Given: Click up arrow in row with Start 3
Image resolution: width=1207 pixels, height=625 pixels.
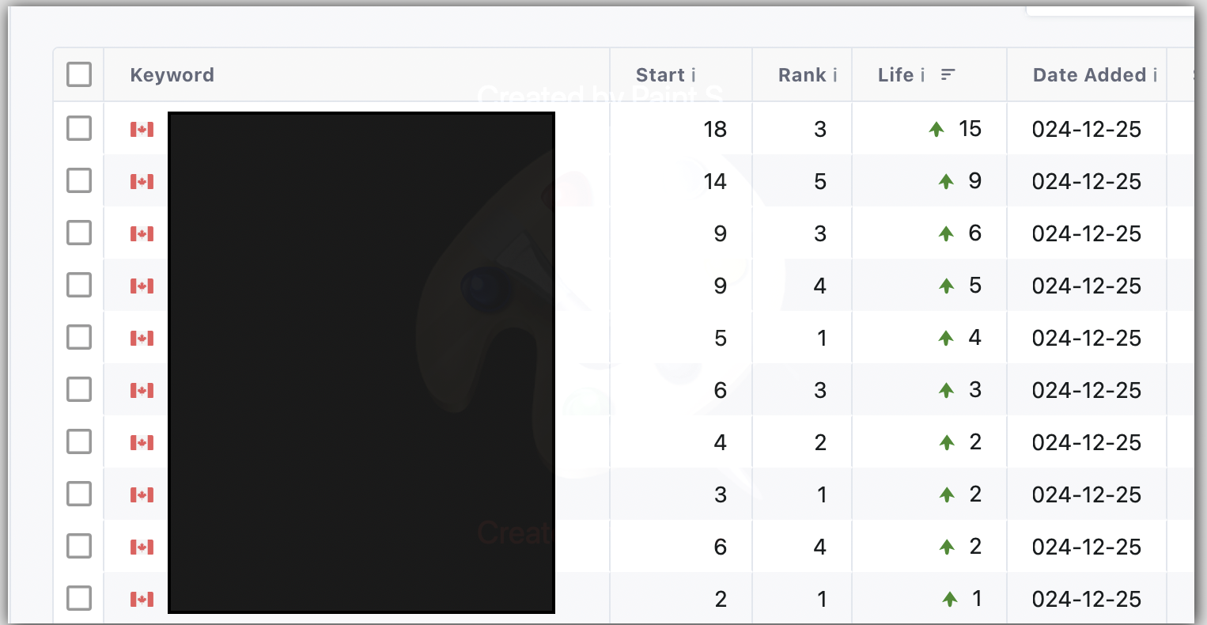Looking at the screenshot, I should [946, 494].
